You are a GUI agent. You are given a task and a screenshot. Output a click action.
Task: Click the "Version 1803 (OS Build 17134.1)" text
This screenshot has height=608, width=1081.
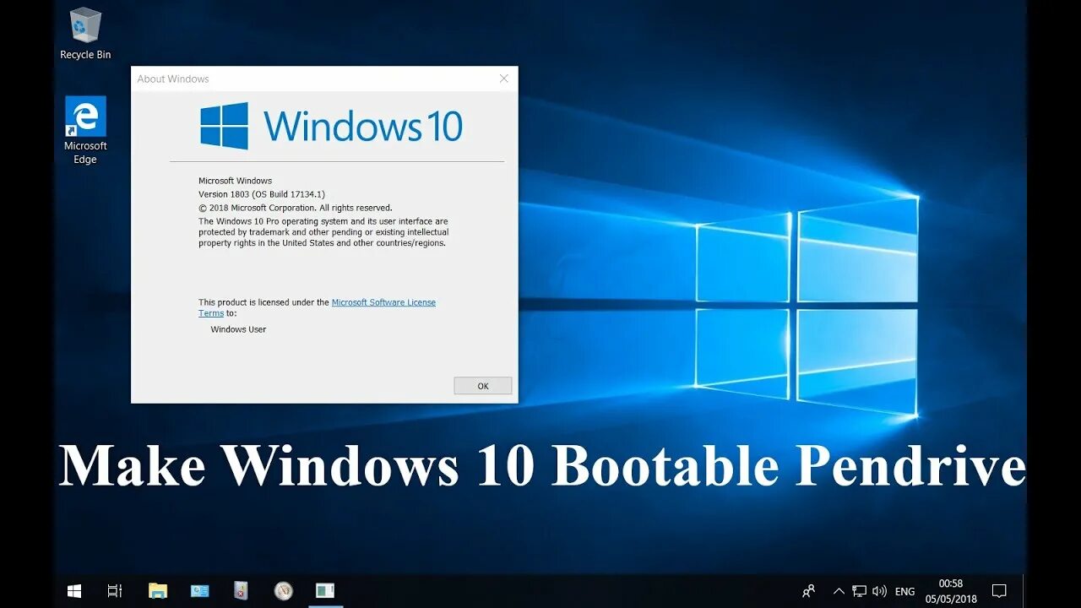[262, 194]
